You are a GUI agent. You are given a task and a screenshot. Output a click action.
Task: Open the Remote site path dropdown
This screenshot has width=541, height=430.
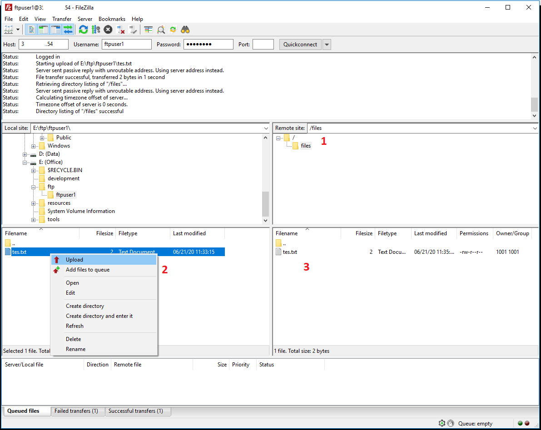(535, 129)
